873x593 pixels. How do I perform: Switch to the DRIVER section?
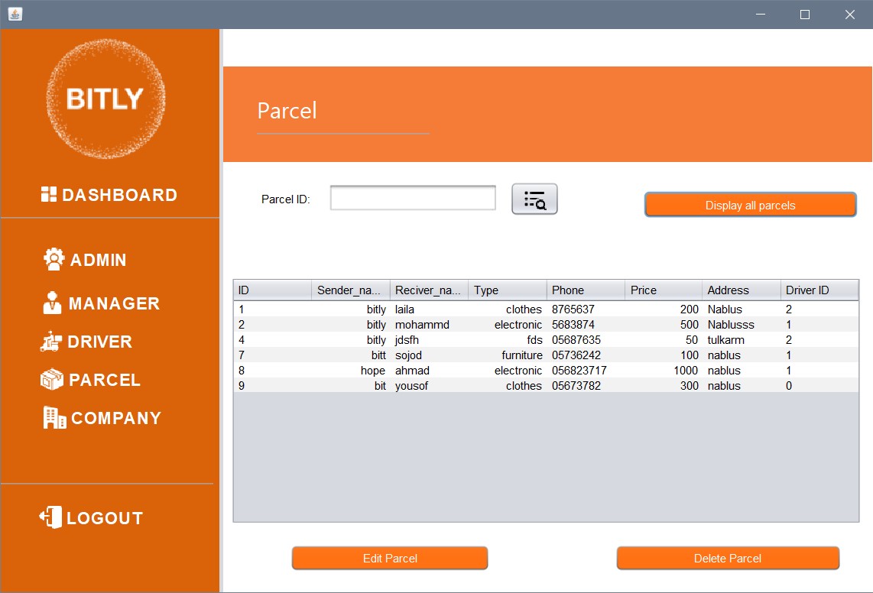pos(99,342)
